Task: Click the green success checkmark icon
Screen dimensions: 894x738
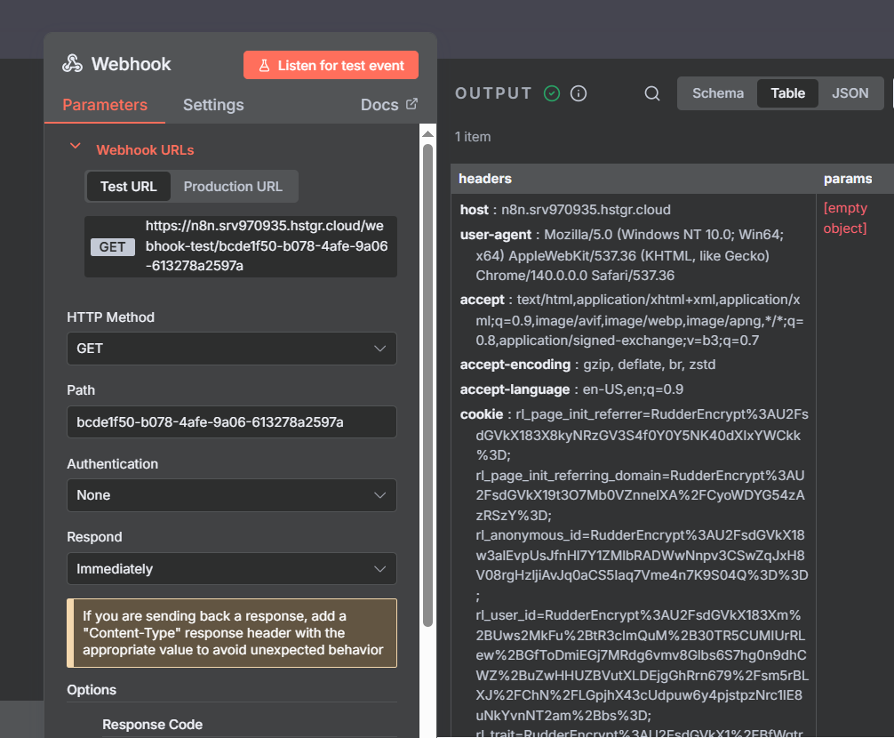Action: click(x=552, y=93)
